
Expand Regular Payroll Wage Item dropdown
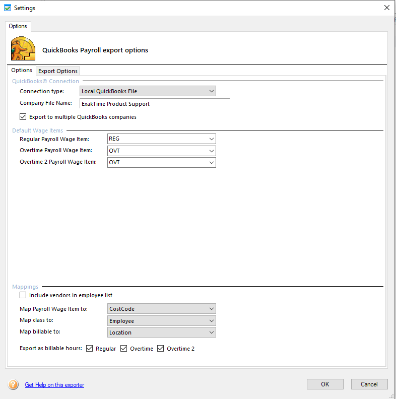pyautogui.click(x=161, y=139)
